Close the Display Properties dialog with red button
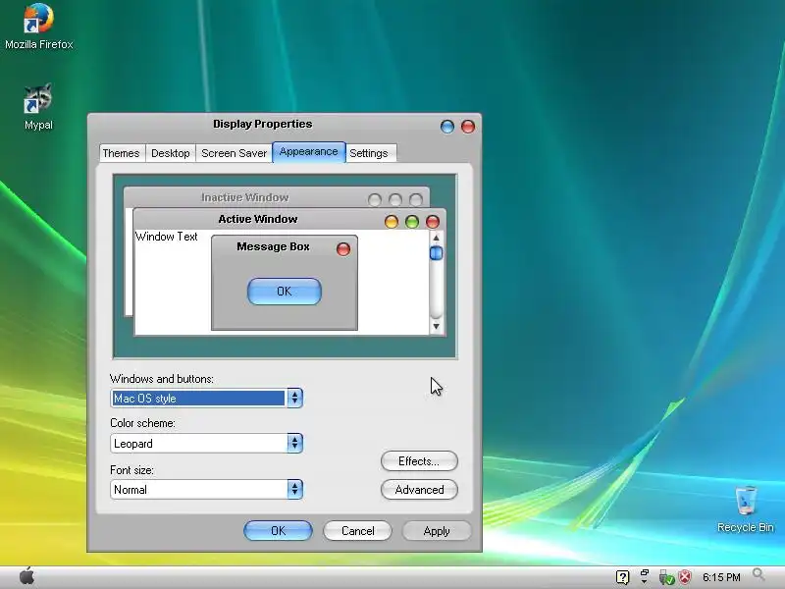Screen dimensions: 785x589 (468, 127)
